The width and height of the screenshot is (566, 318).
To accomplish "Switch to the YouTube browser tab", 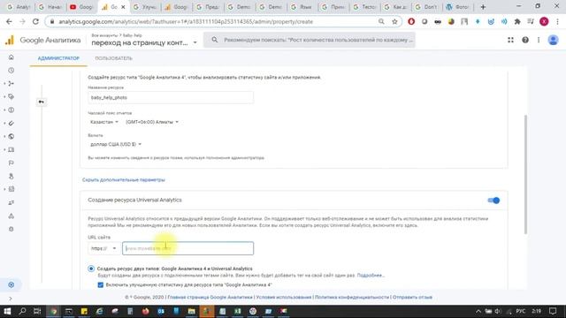I will pos(82,7).
